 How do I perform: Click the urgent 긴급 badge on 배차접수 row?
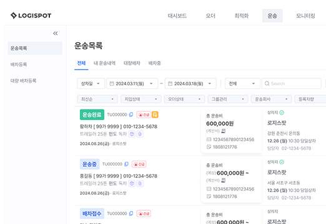click(144, 213)
